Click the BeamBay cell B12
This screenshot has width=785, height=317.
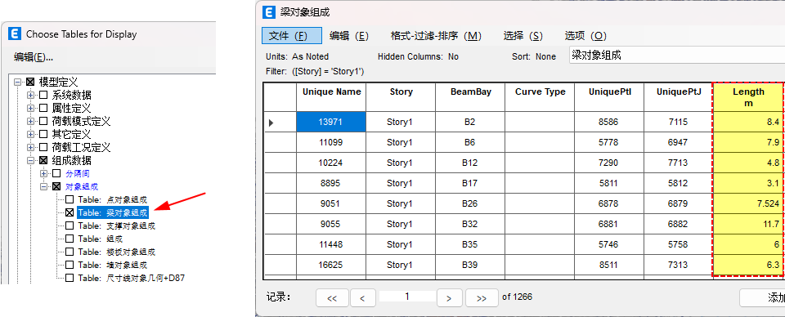coord(470,163)
